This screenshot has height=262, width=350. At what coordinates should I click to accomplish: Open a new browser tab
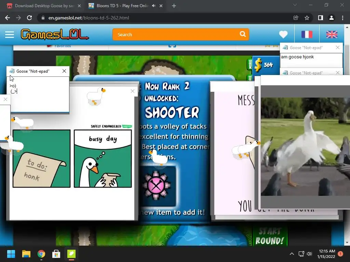coord(174,6)
